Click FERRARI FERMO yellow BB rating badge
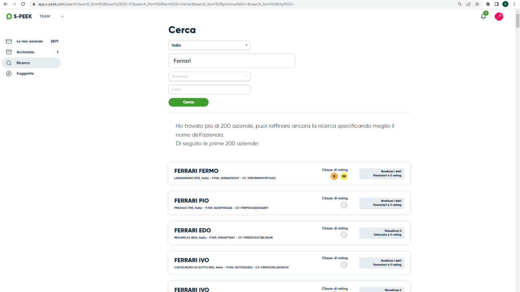The height and width of the screenshot is (292, 520). click(x=344, y=176)
